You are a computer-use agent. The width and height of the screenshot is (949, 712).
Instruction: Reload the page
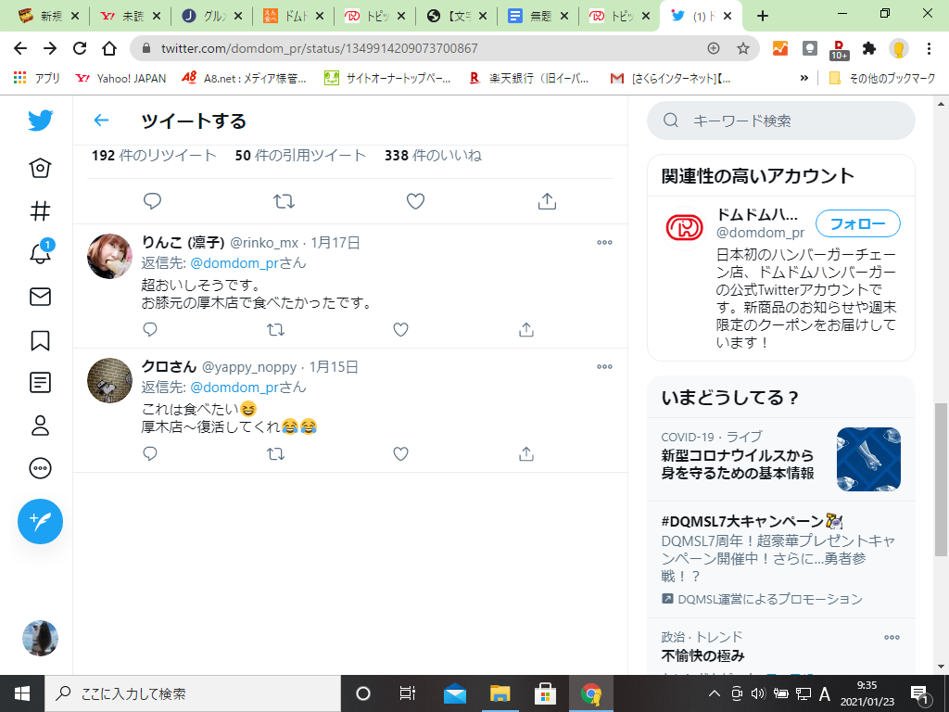click(x=80, y=48)
